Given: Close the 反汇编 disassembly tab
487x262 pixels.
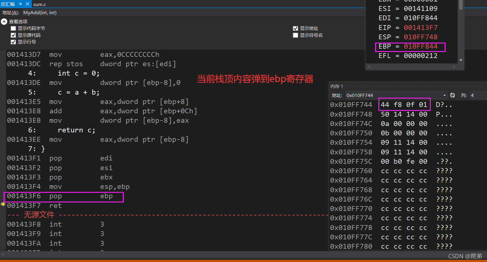Looking at the screenshot, I should (27, 4).
